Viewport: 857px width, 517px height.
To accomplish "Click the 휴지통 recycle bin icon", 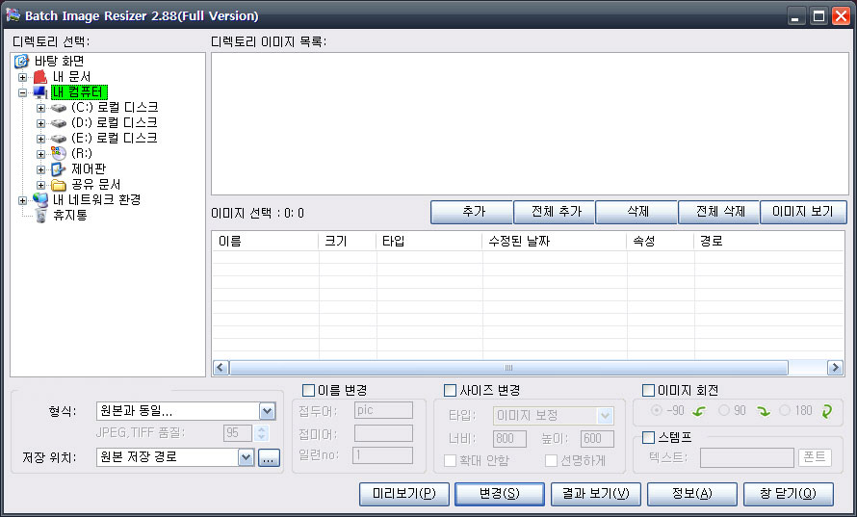I will click(x=41, y=216).
